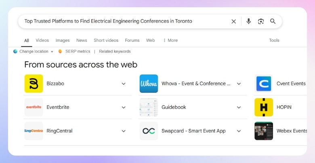Image resolution: width=315 pixels, height=163 pixels.
Task: Click the Cvent blue C logo
Action: coord(264,83)
